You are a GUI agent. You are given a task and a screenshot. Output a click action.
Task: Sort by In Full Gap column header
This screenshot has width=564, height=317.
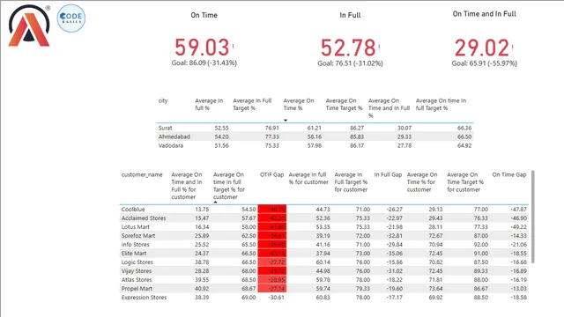(x=388, y=174)
